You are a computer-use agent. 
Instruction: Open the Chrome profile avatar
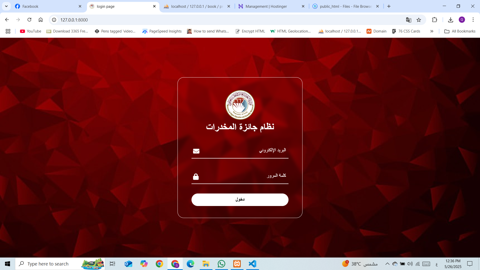tap(462, 20)
